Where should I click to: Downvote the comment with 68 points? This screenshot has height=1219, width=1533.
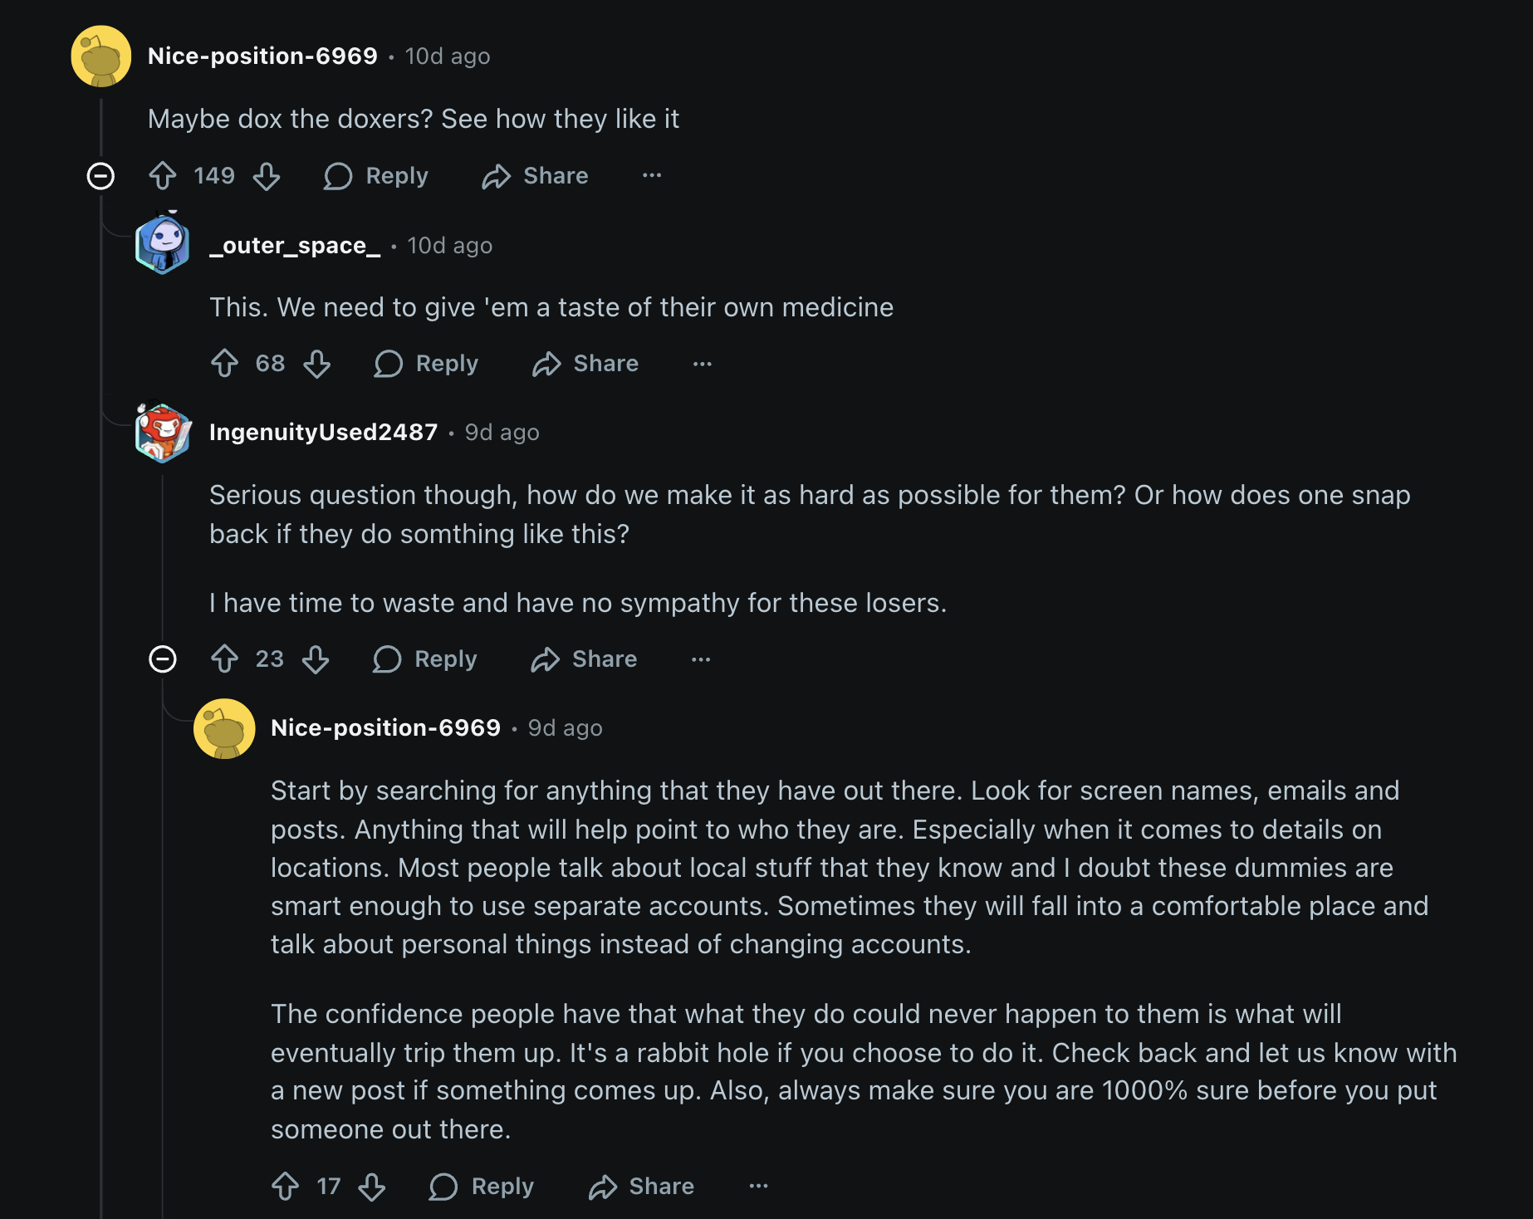point(316,364)
